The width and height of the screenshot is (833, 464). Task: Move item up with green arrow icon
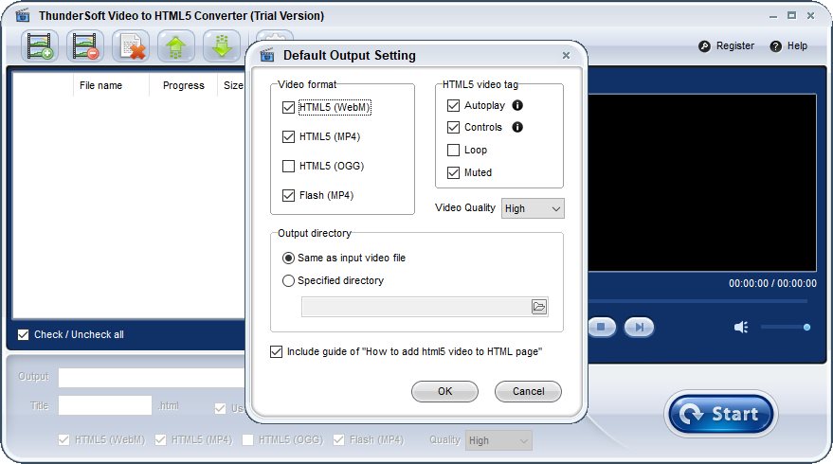[176, 46]
